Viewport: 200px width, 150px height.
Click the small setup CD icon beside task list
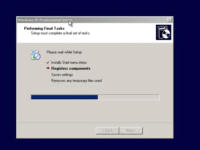35,55
